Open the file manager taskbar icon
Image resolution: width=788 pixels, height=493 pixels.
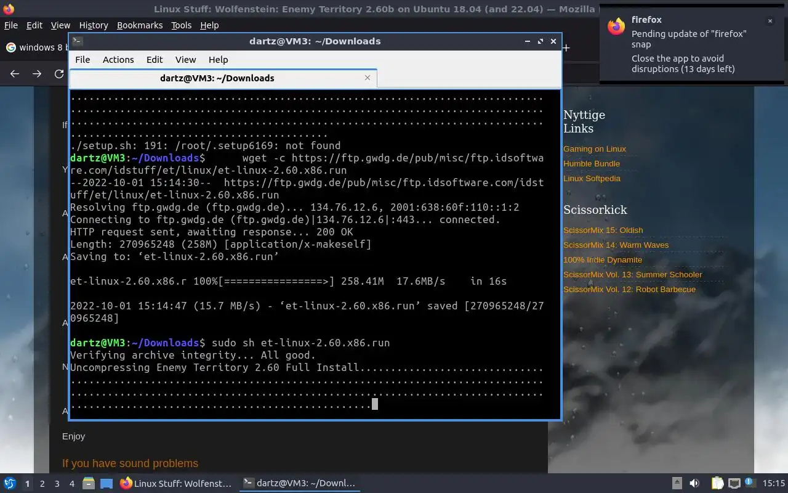(89, 483)
